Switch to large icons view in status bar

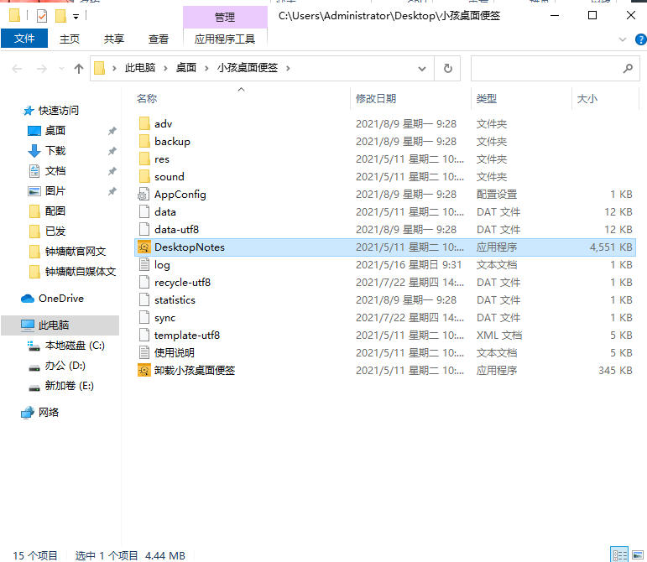(636, 554)
